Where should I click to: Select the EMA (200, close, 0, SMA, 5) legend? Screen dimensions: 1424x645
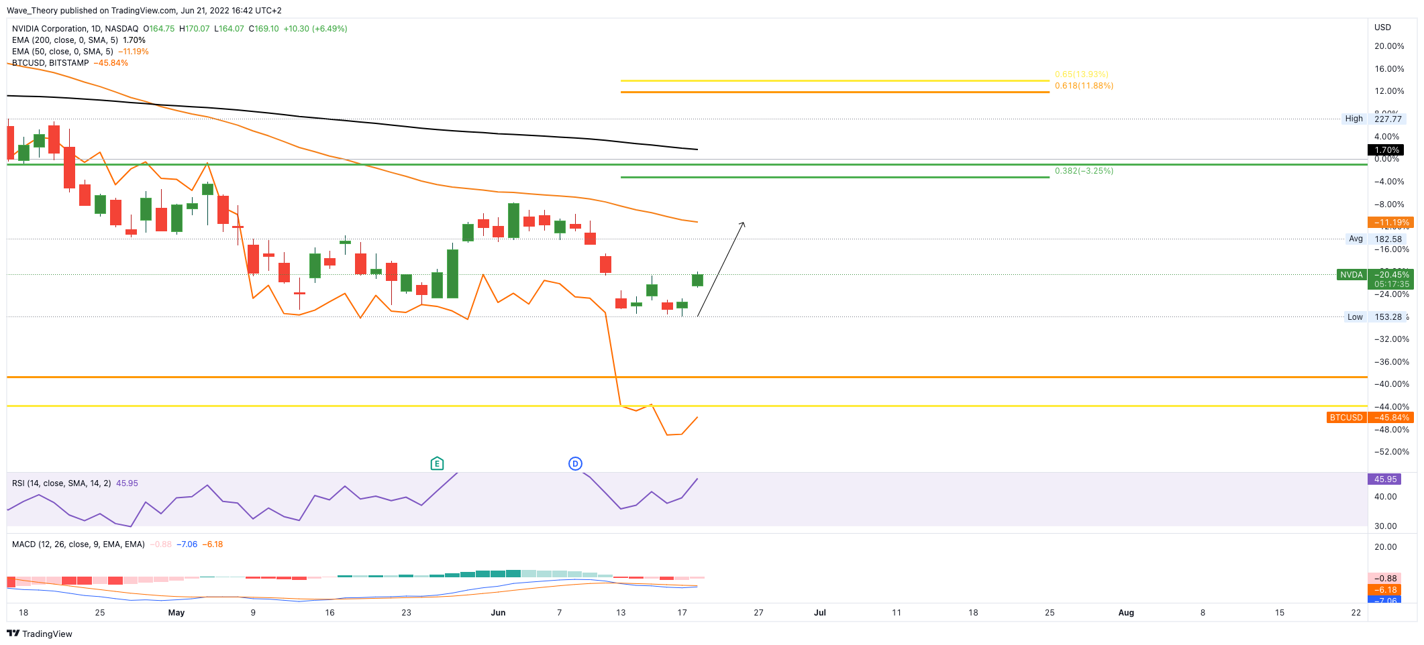(x=65, y=40)
